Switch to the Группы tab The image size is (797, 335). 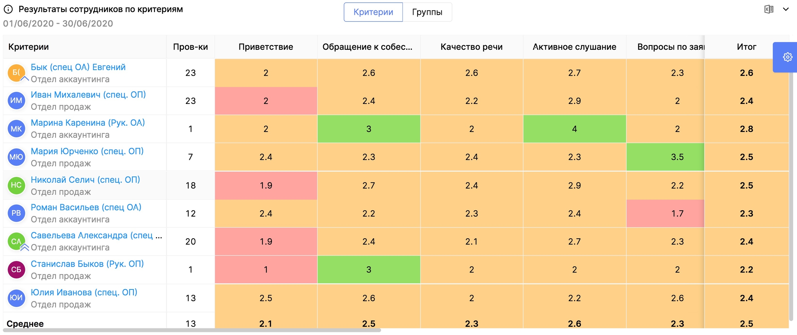tap(427, 12)
